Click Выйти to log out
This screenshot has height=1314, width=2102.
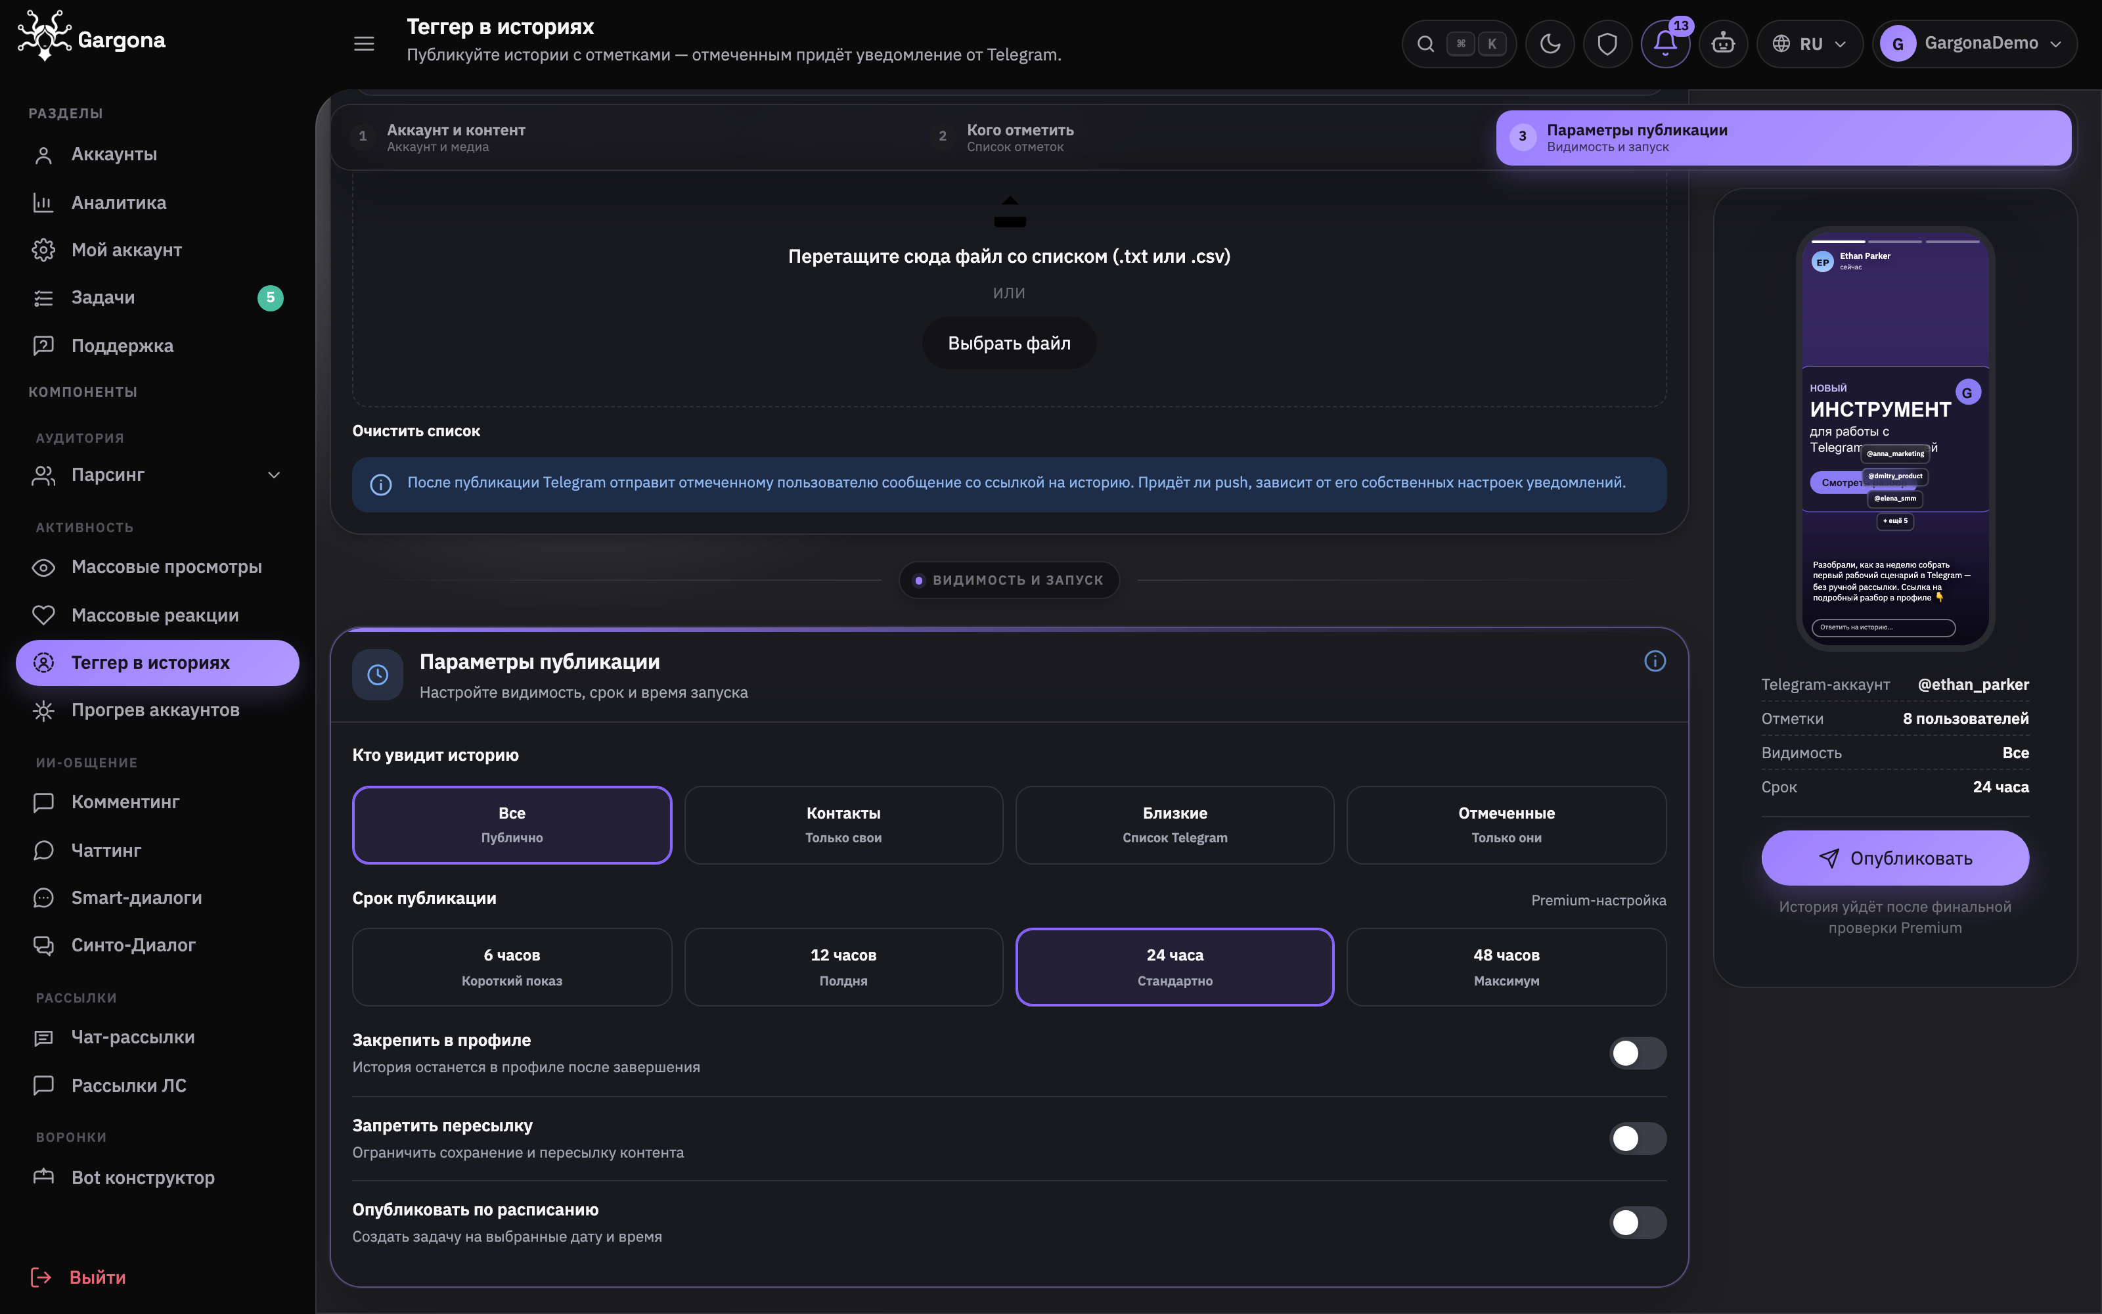tap(79, 1277)
